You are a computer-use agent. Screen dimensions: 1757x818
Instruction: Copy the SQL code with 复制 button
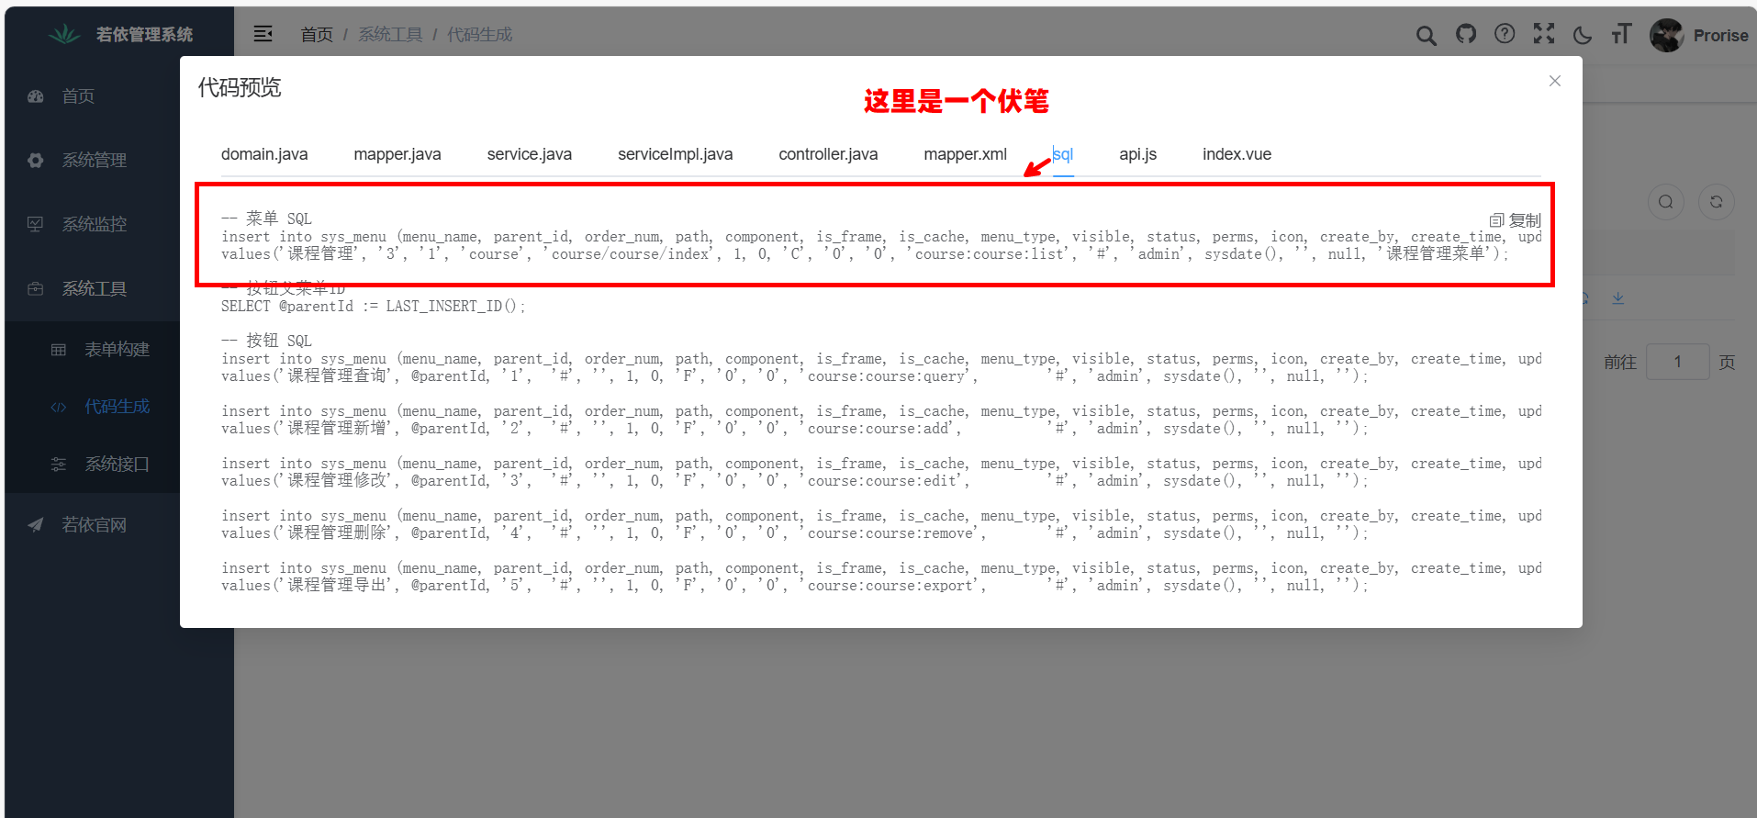tap(1515, 220)
